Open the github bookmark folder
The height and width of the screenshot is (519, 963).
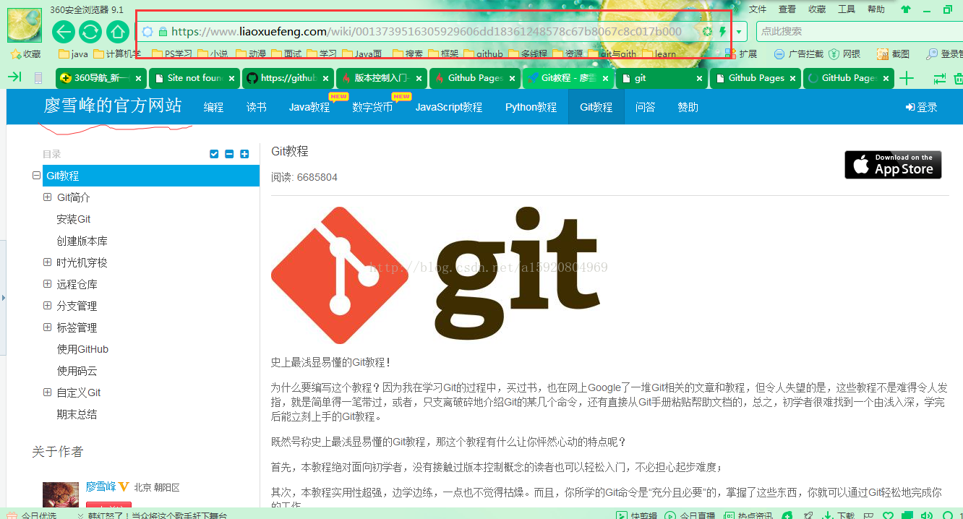click(483, 53)
